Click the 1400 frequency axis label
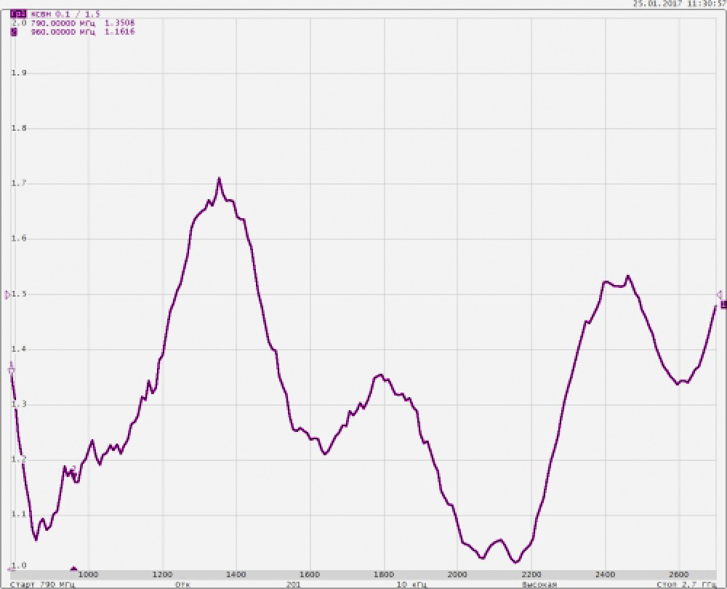 click(236, 574)
